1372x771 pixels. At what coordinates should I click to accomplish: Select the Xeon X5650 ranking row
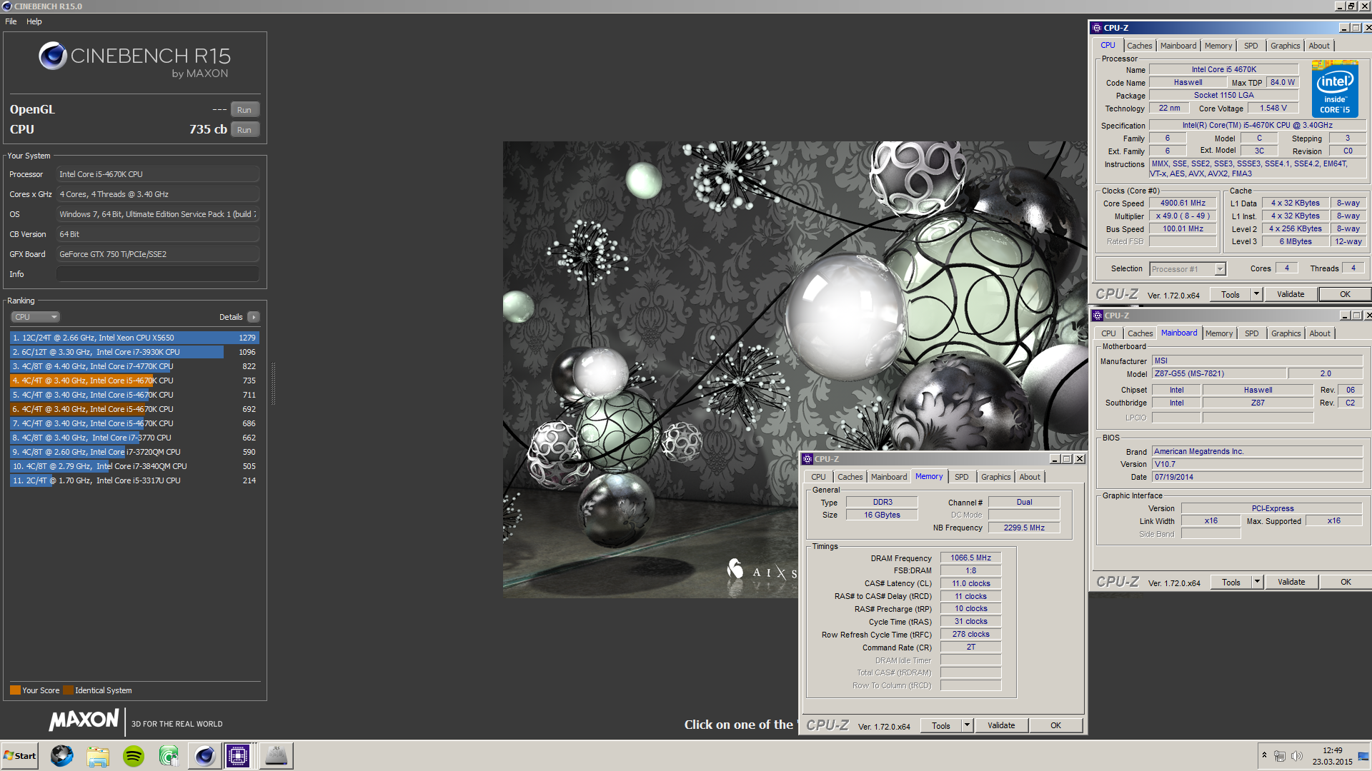(134, 338)
